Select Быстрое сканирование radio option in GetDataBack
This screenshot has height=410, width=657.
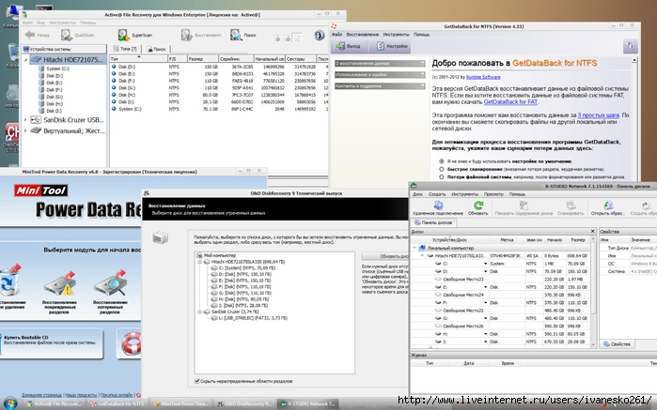(441, 169)
